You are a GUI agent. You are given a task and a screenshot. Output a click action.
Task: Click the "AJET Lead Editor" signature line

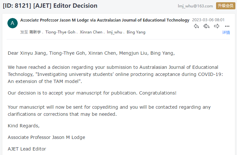point(27,149)
